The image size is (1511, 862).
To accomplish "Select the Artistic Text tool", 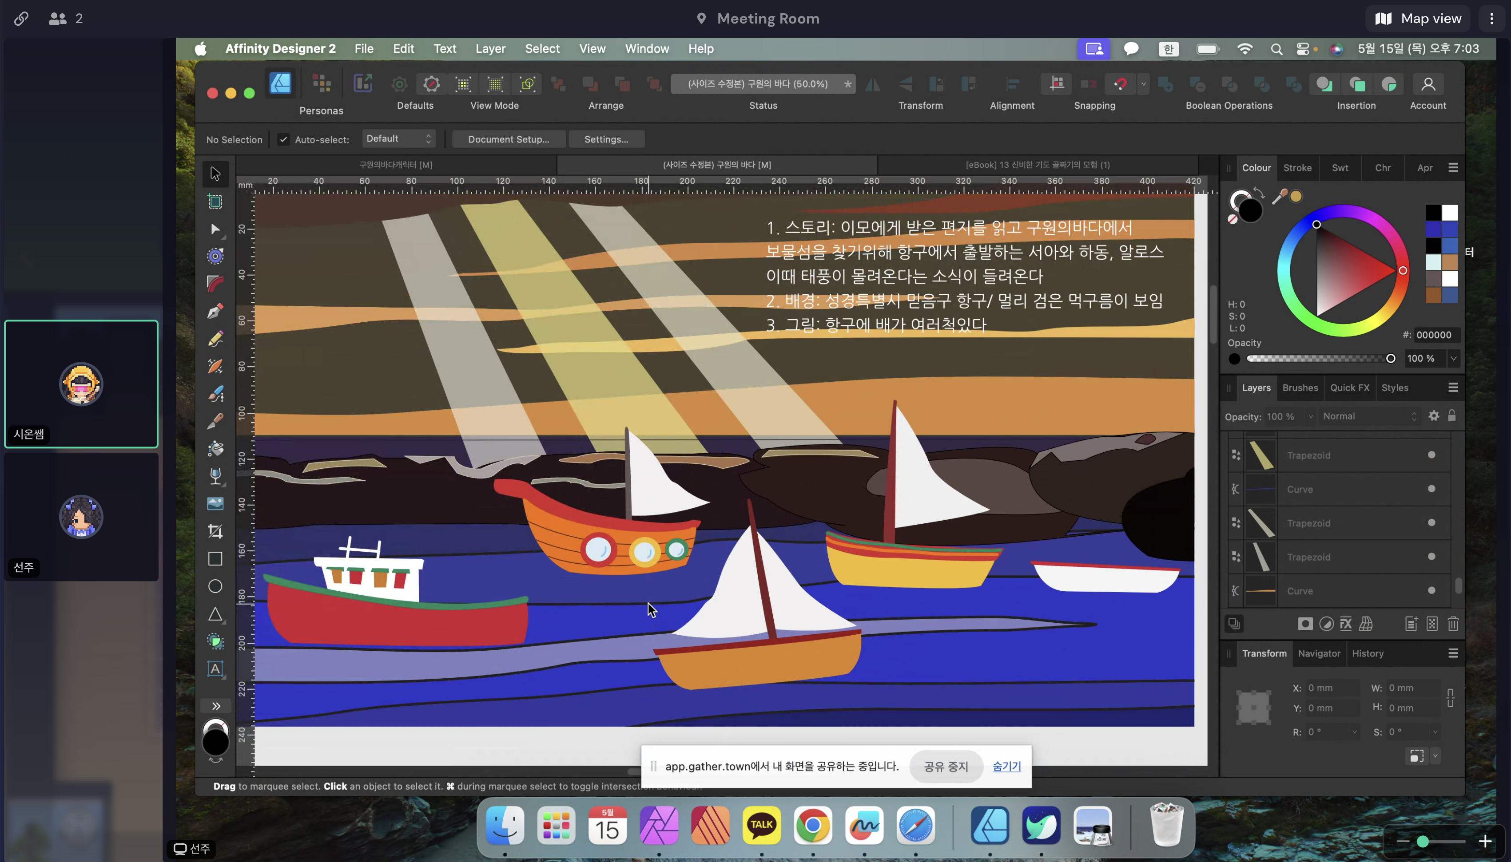I will click(215, 669).
